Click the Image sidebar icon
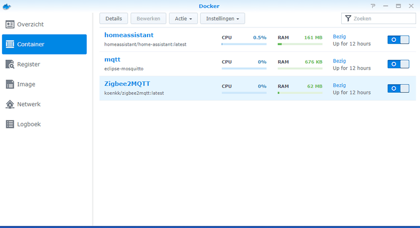The width and height of the screenshot is (420, 228). [10, 84]
